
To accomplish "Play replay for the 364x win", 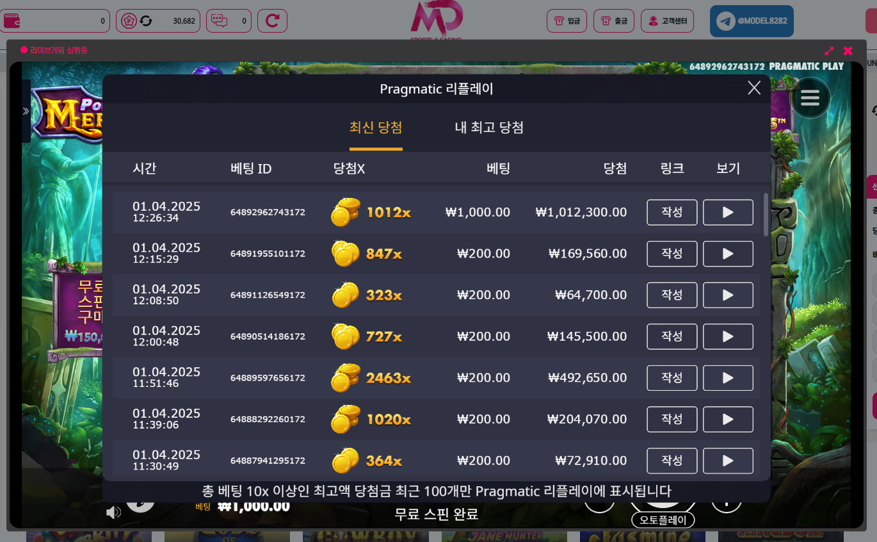I will coord(728,461).
